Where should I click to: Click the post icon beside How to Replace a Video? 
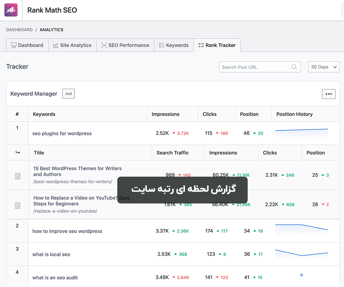tap(18, 205)
